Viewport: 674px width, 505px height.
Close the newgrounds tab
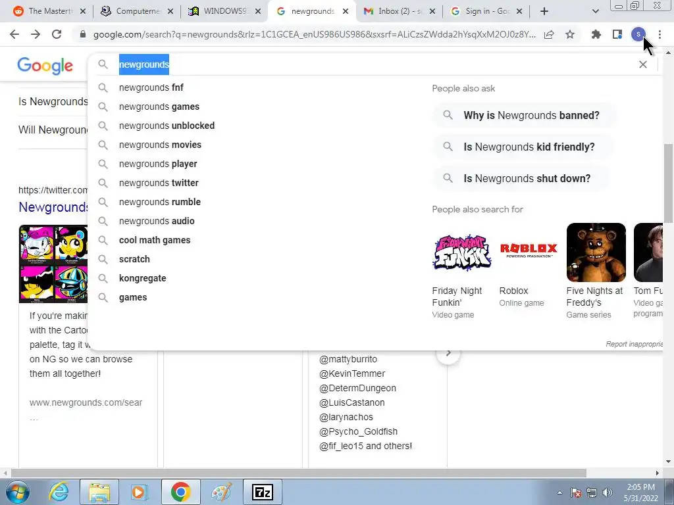tap(345, 11)
